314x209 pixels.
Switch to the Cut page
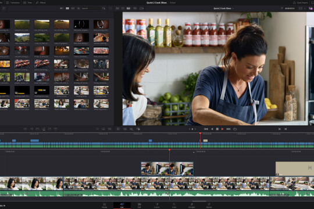(x=122, y=206)
